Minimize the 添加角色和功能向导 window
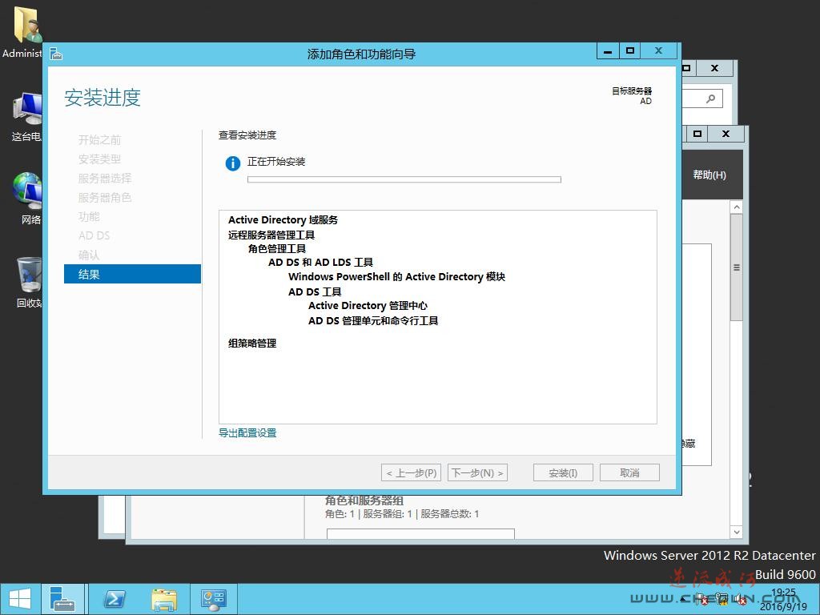Viewport: 820px width, 615px height. click(608, 50)
